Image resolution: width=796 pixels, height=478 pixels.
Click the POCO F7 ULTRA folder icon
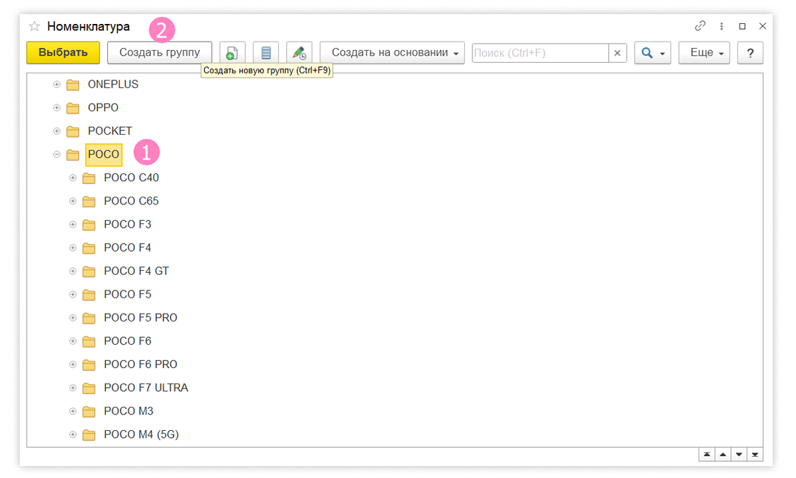[89, 388]
